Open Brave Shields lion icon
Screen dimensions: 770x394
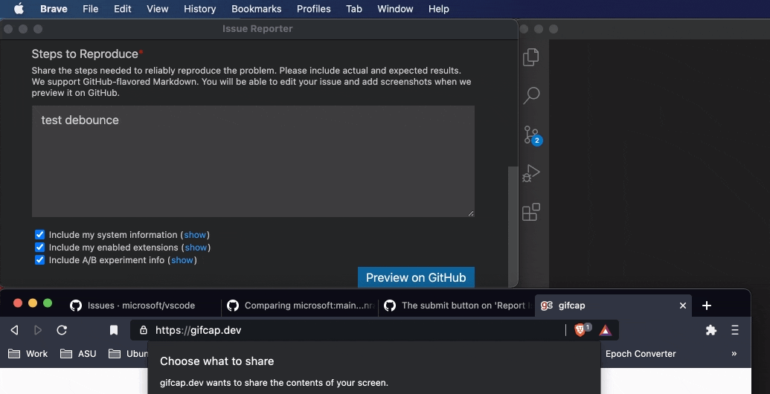pos(582,330)
